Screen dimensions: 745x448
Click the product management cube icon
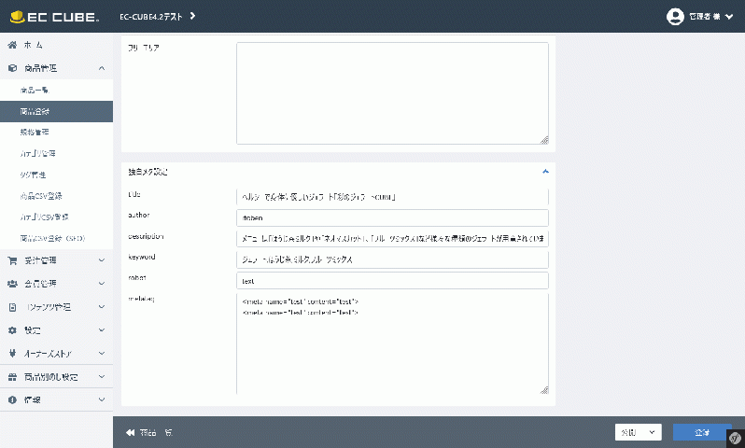click(12, 68)
